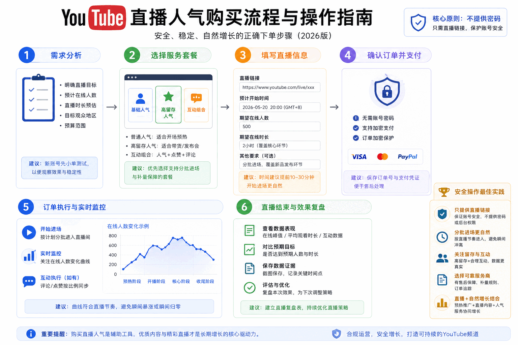Screen dimensions: 518x345
Task: Click the 确认订单并支付 step 4 header
Action: [385, 55]
